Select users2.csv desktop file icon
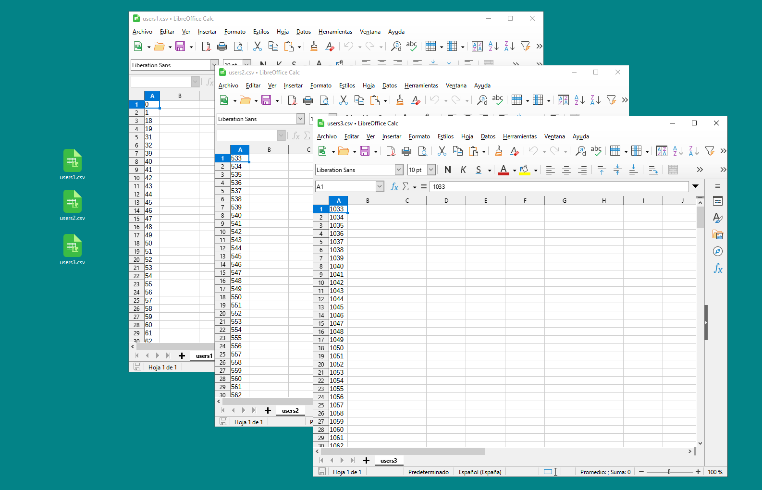The width and height of the screenshot is (762, 490). [72, 206]
